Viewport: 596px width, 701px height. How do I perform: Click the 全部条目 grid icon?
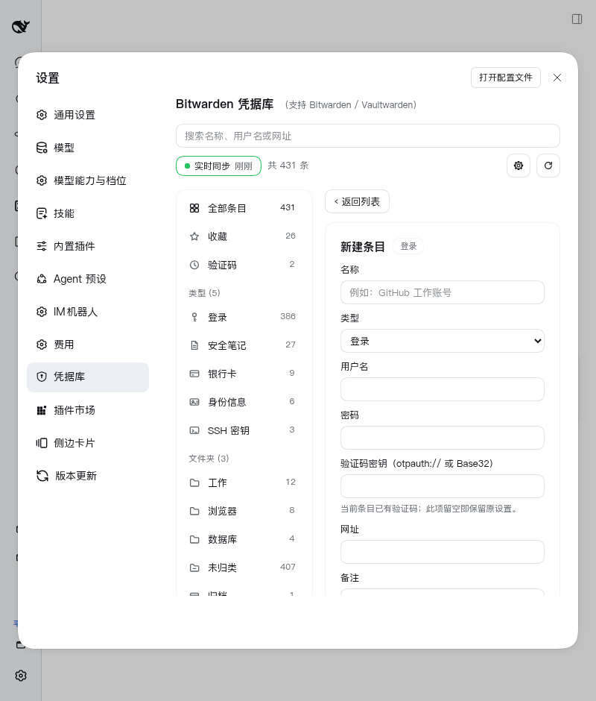(x=194, y=208)
